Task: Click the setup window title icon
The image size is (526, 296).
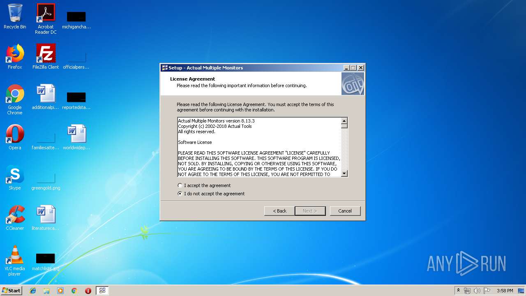Action: pyautogui.click(x=165, y=68)
